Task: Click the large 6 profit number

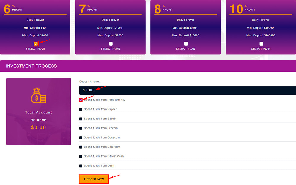Action: pos(7,9)
